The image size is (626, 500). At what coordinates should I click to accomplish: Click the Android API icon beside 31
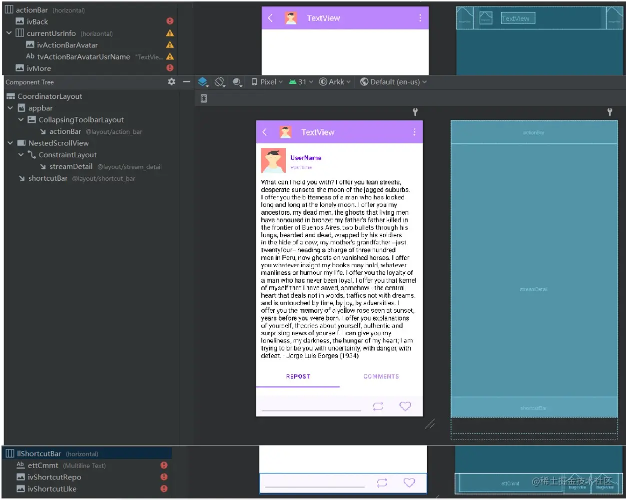pos(293,81)
